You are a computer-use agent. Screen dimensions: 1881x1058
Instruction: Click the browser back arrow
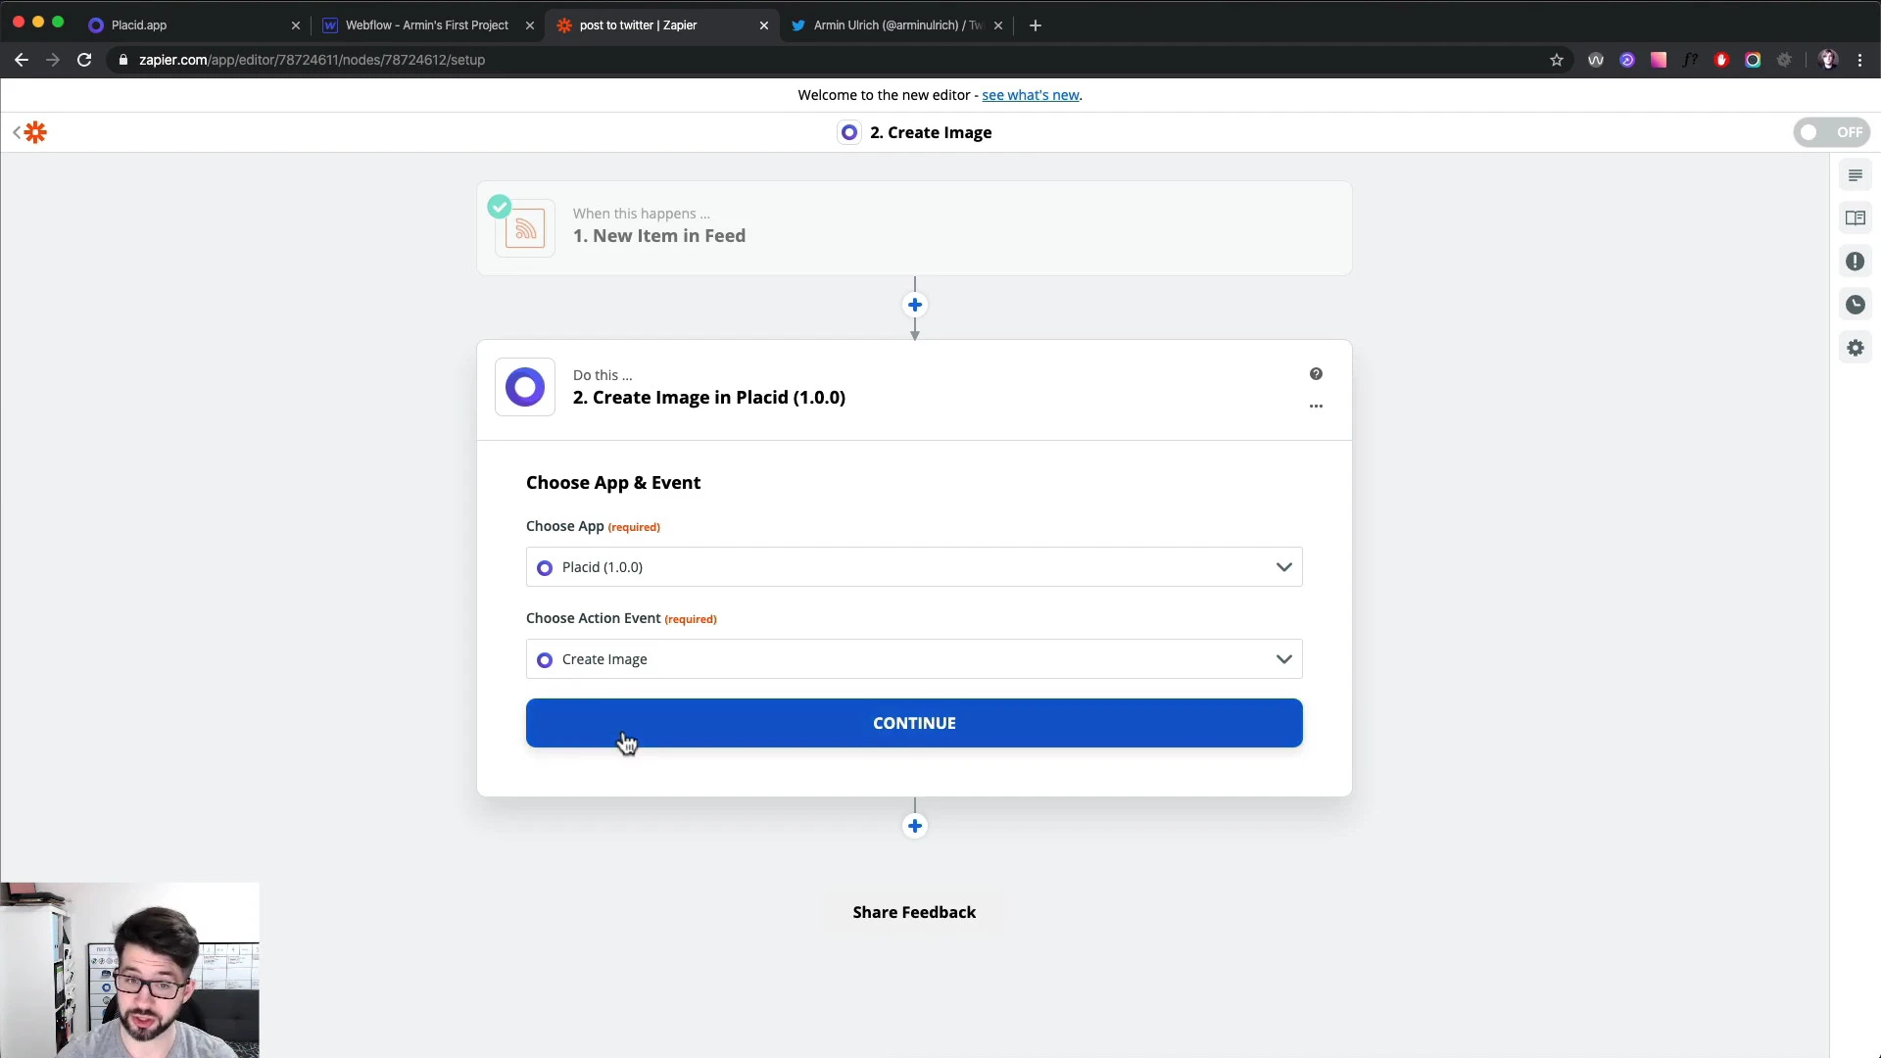coord(22,60)
